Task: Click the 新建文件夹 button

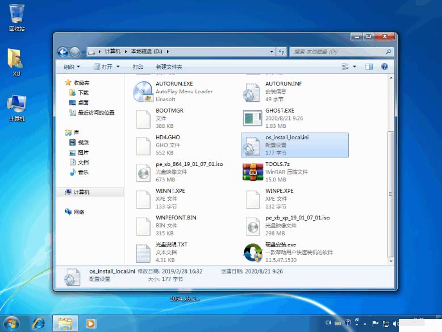Action: point(169,67)
